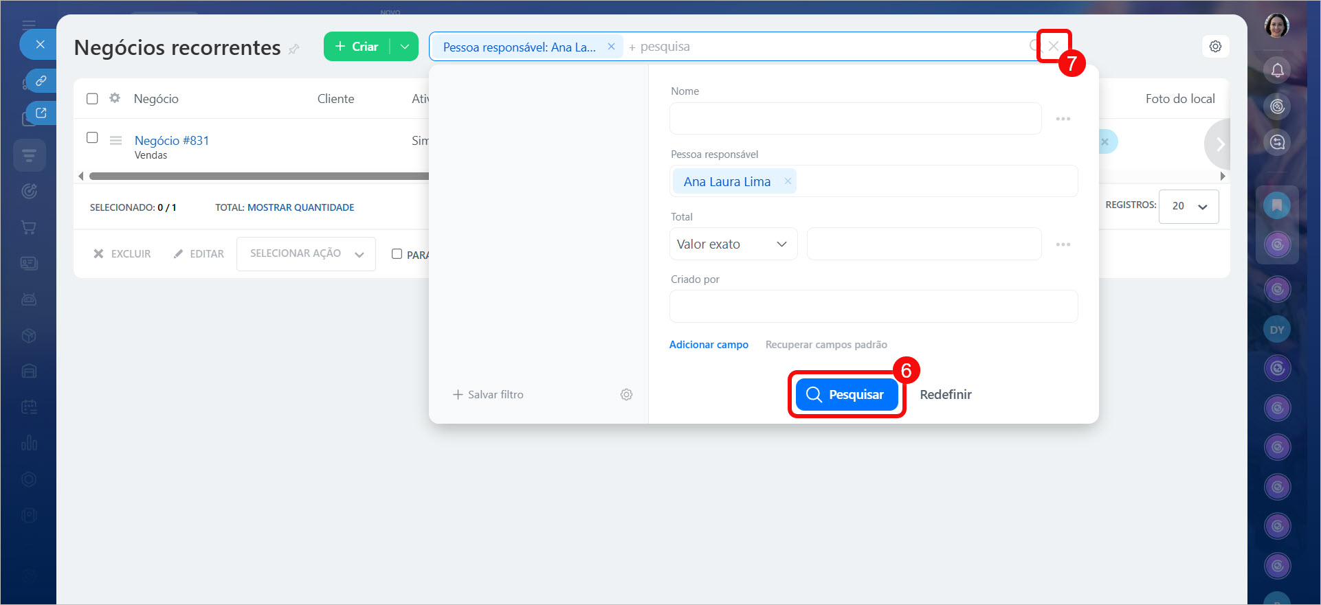Viewport: 1321px width, 605px height.
Task: Open the records per page dropdown
Action: pyautogui.click(x=1188, y=206)
